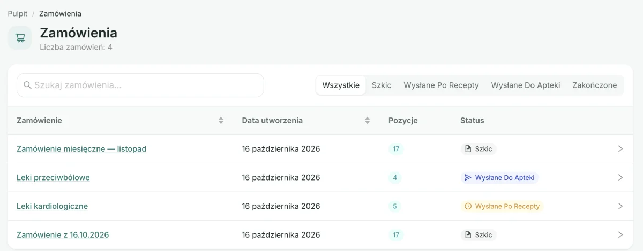Screen dimensions: 643x251
Task: Open Zamówienie miesięczne — listopad order link
Action: (x=81, y=149)
